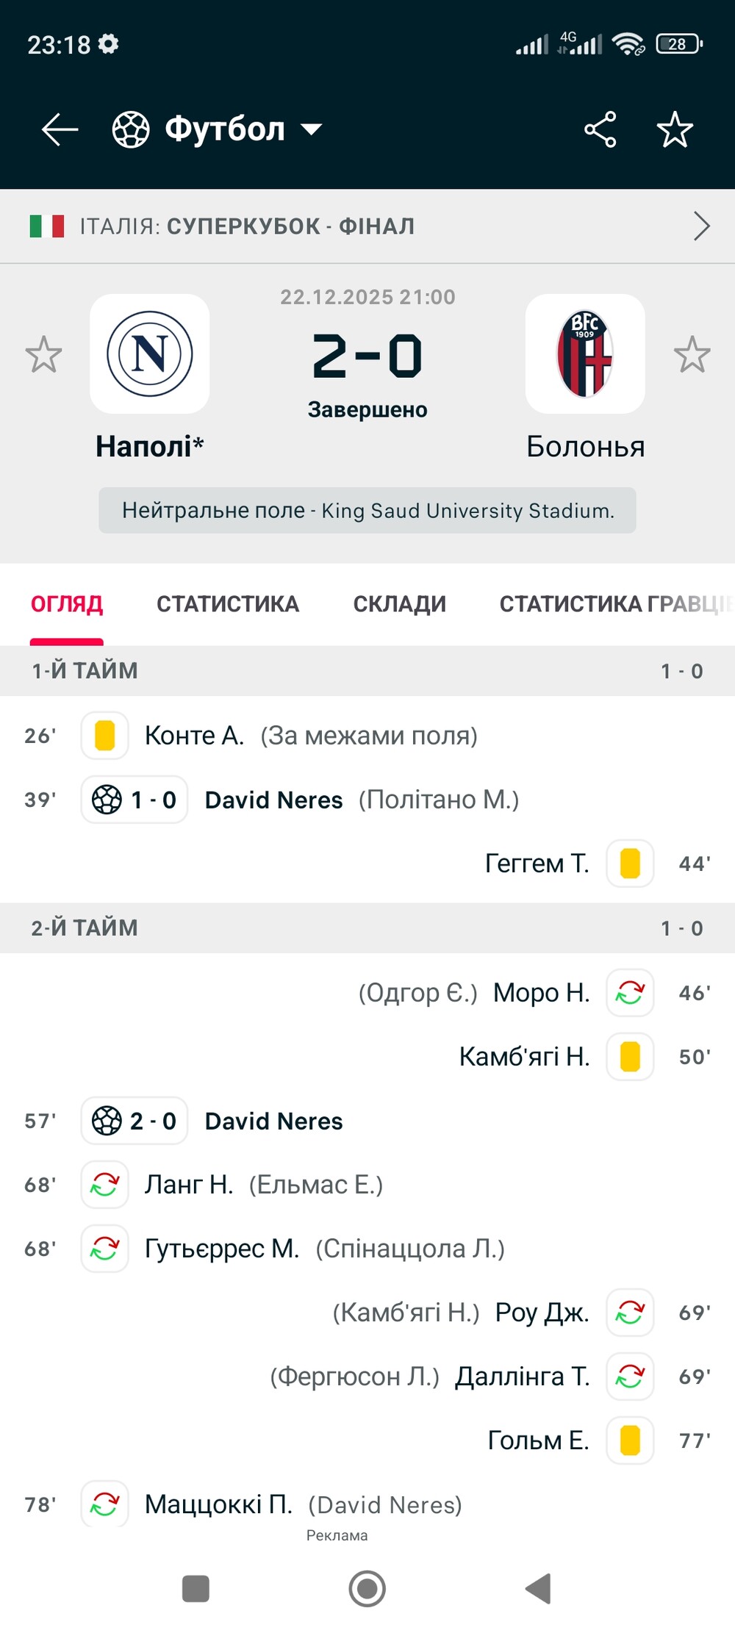Expand Італія Суперкубок league chevron
This screenshot has height=1633, width=735.
(701, 226)
